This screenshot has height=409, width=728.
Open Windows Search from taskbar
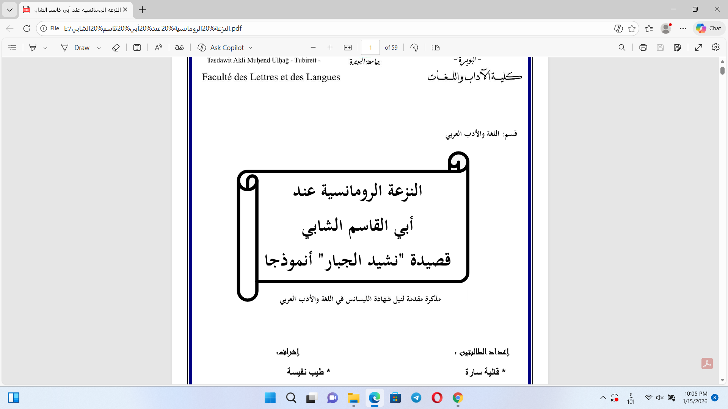pos(291,398)
